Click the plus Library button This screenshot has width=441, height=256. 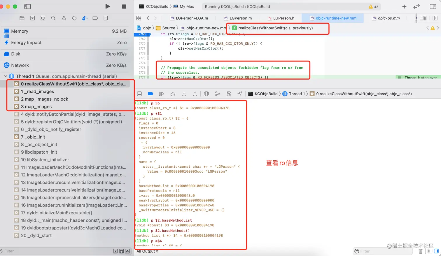[404, 6]
